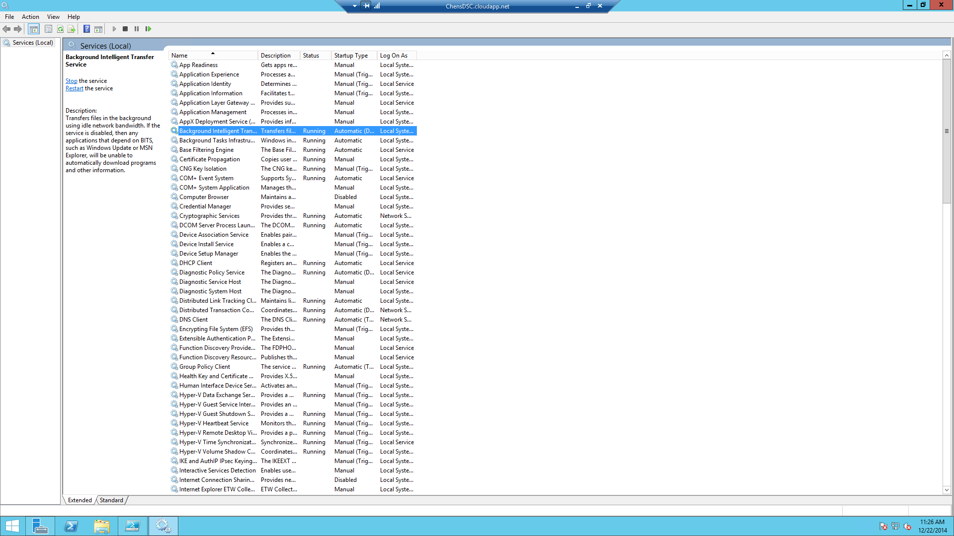Select the Interactive Services Detection row
This screenshot has height=536, width=954.
293,470
